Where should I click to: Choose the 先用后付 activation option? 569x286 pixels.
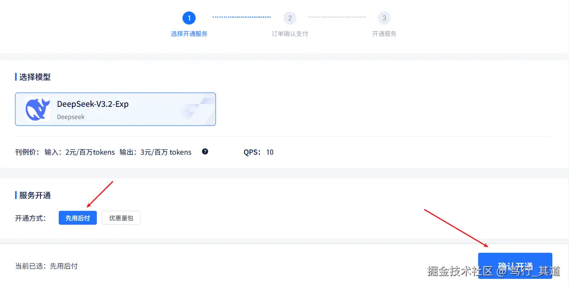coord(78,218)
